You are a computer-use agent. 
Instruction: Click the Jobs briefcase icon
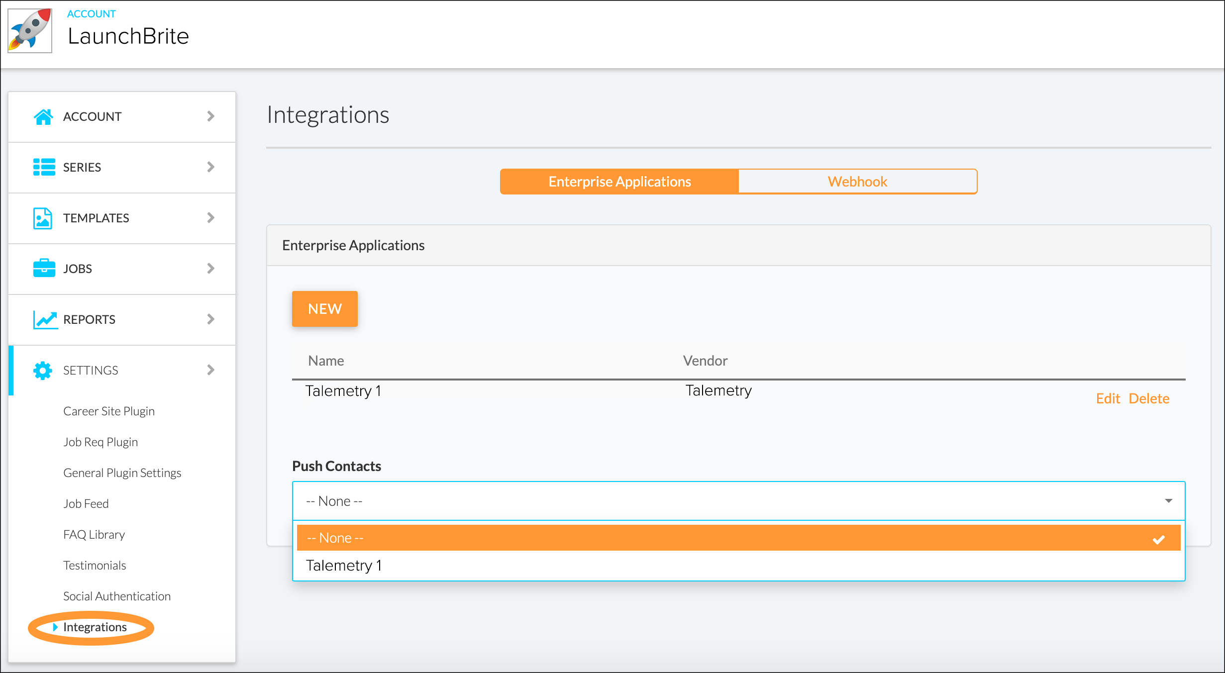(x=43, y=269)
